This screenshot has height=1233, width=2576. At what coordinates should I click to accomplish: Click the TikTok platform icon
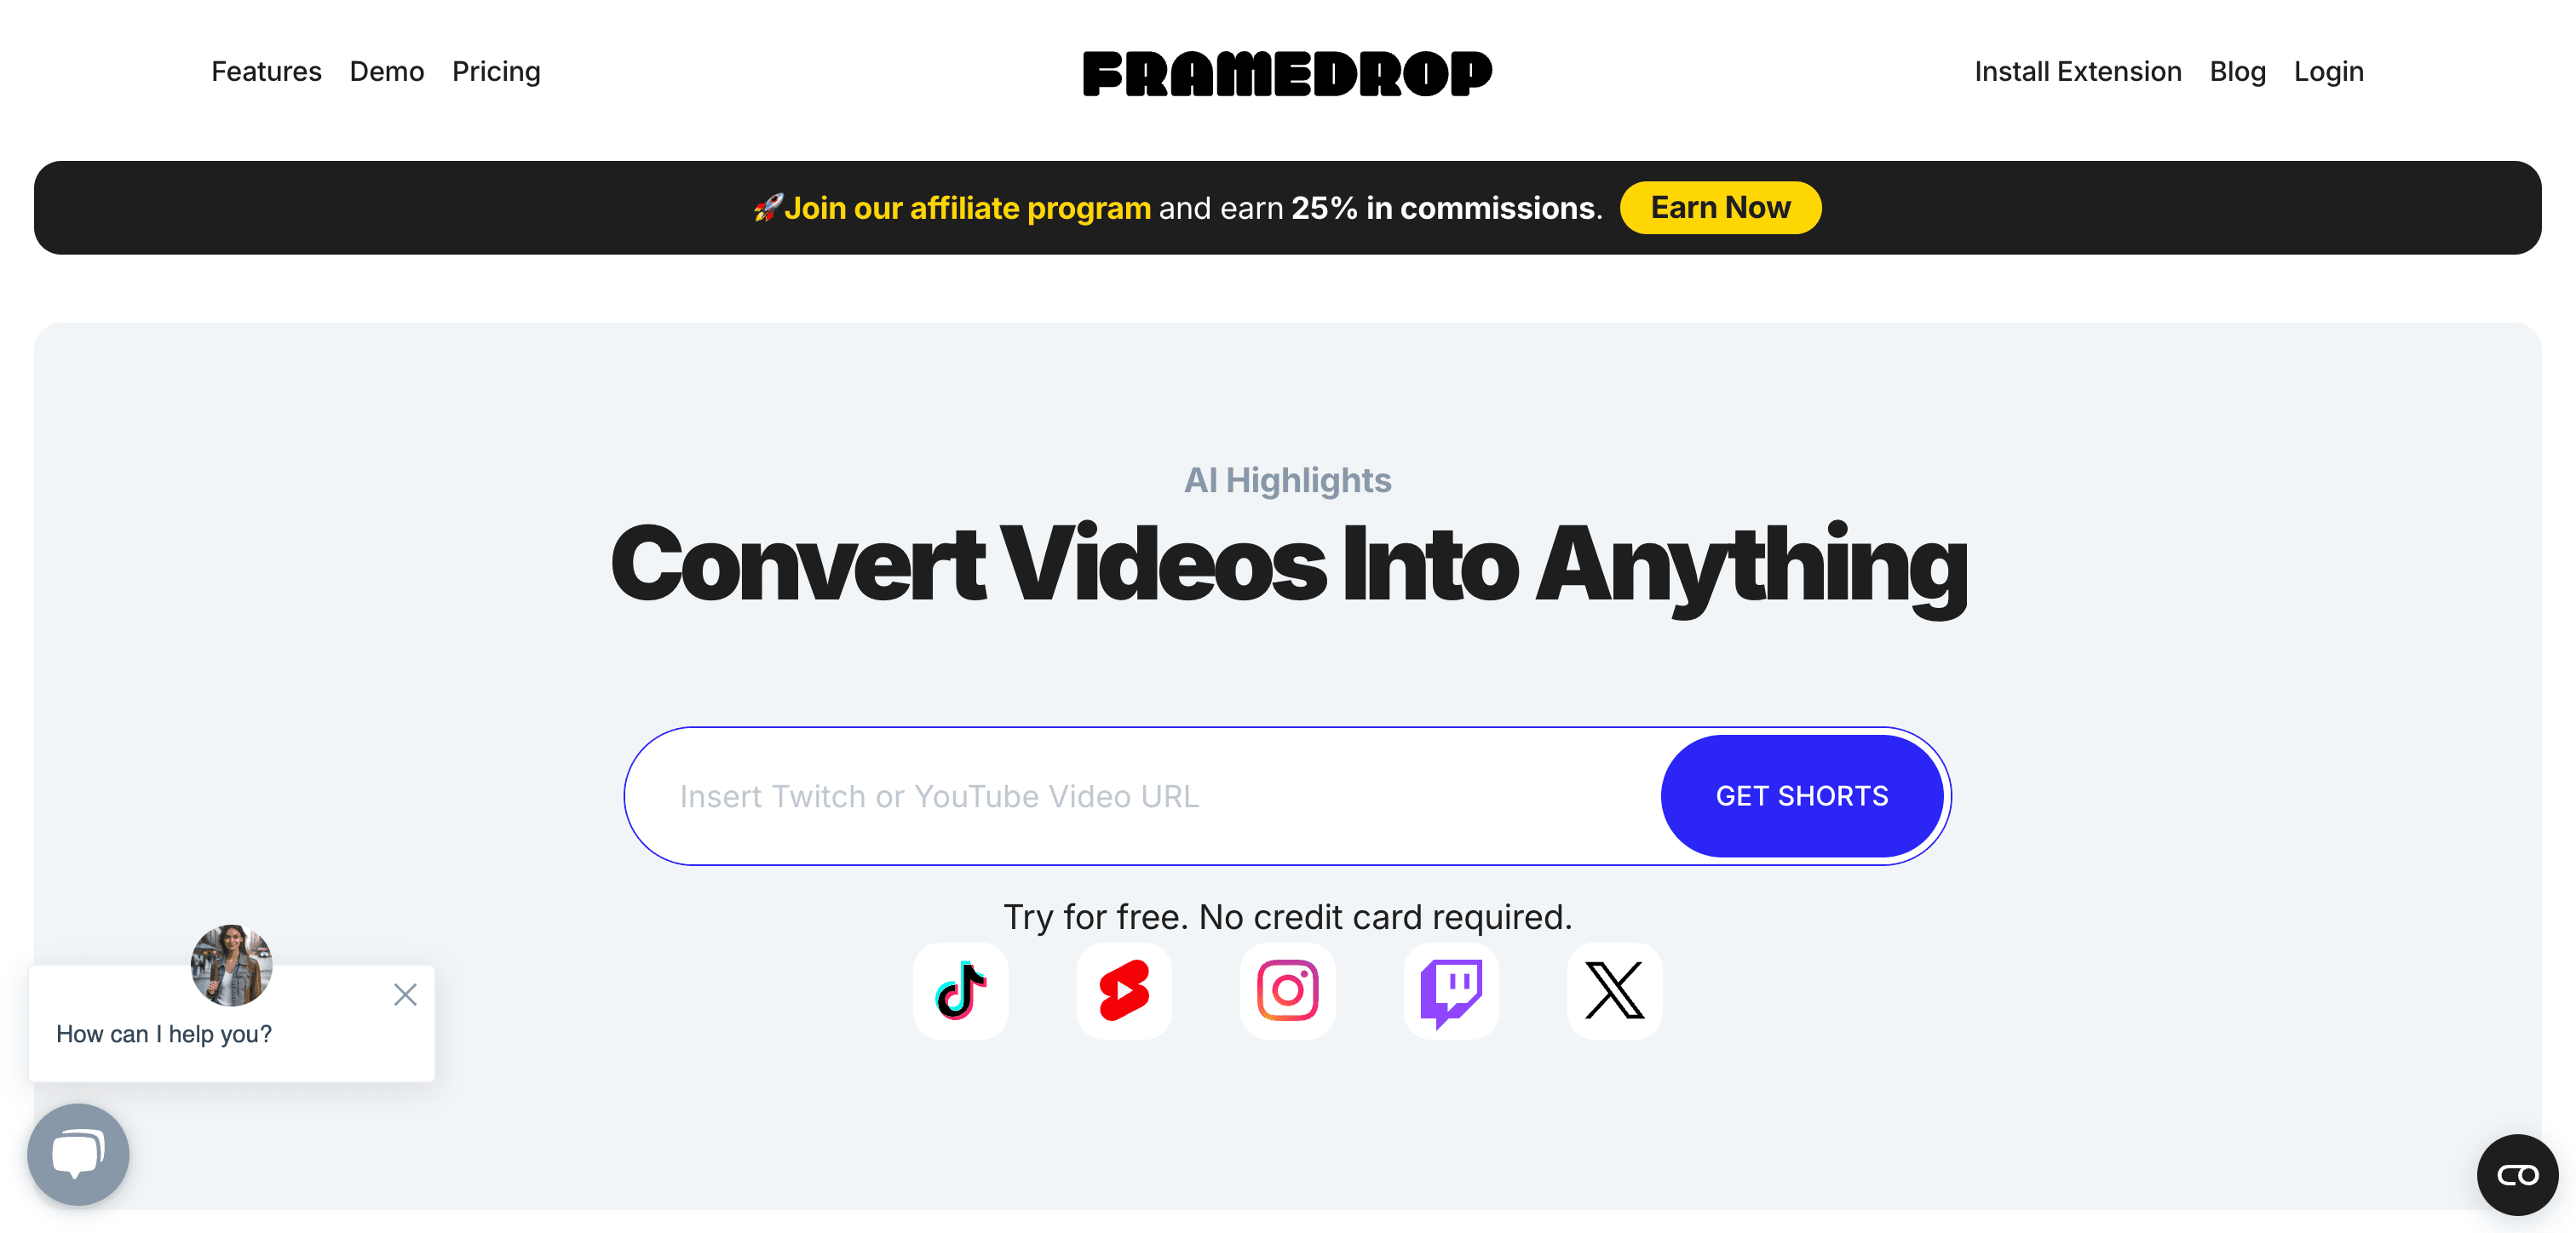(x=959, y=992)
